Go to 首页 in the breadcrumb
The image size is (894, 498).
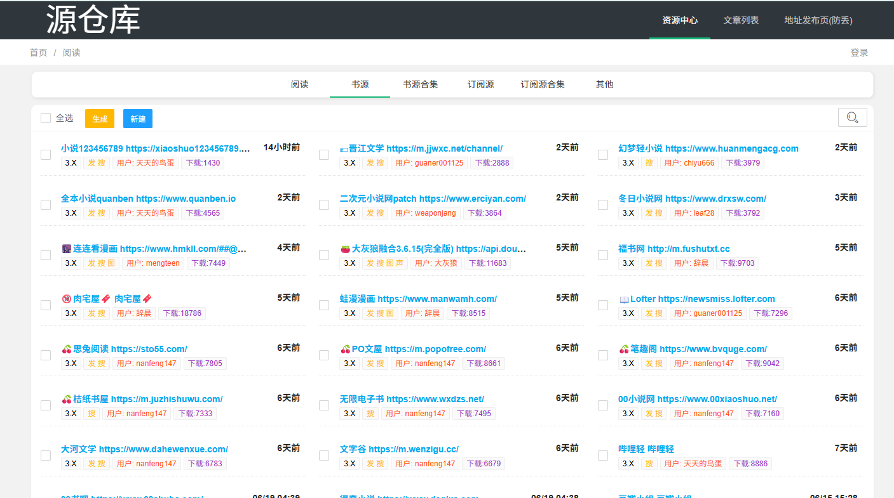(x=38, y=53)
